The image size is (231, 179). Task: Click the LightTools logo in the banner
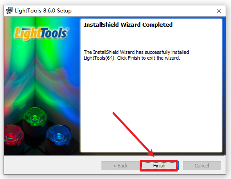click(x=41, y=33)
